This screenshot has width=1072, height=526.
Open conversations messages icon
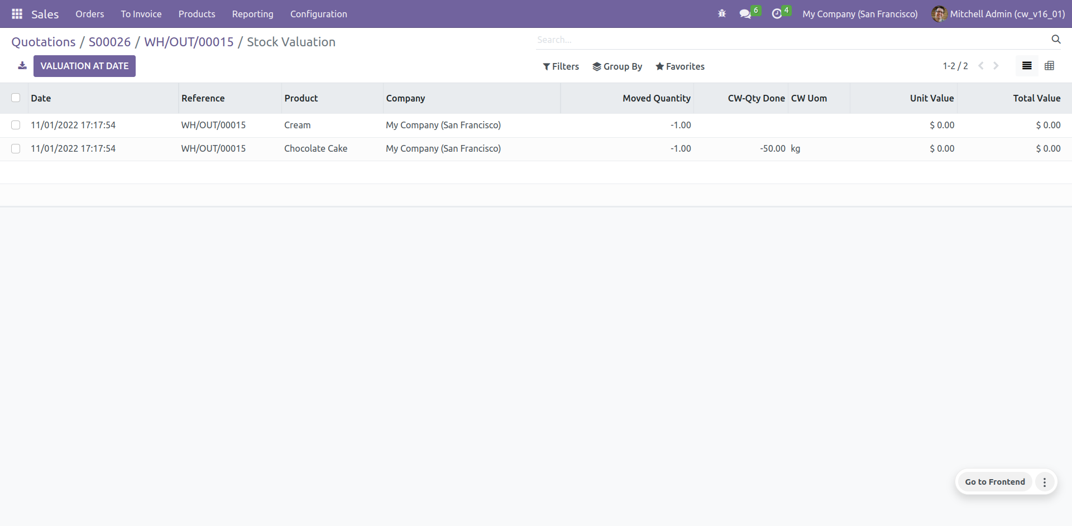745,14
